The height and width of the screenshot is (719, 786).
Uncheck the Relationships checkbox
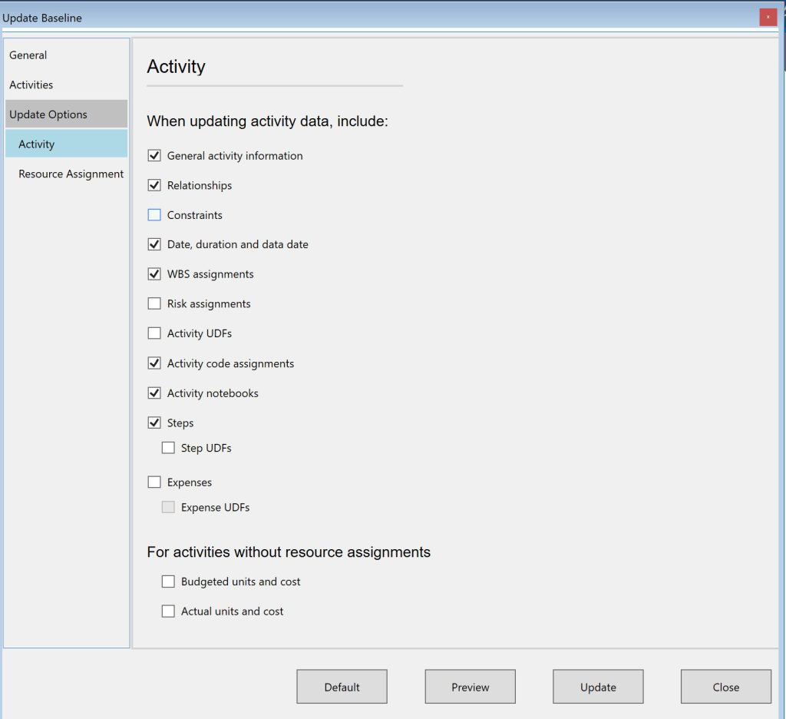click(154, 185)
